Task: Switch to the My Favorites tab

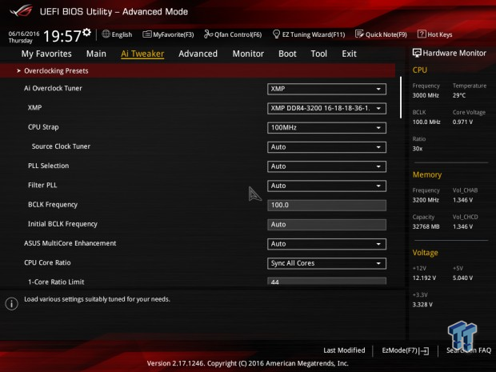Action: [x=46, y=54]
